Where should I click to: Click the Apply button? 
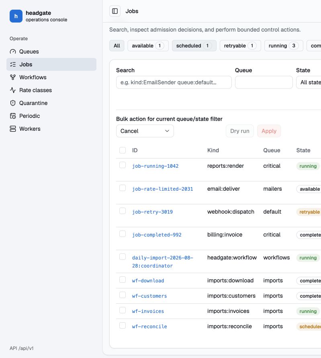point(269,131)
